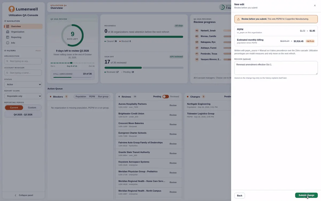The width and height of the screenshot is (321, 201).
Task: Reset the sidebar filters
Action: (38, 51)
